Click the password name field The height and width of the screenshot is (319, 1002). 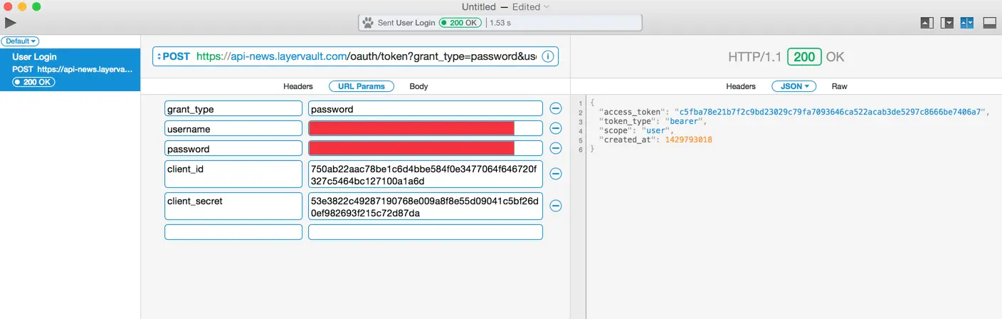pos(233,148)
